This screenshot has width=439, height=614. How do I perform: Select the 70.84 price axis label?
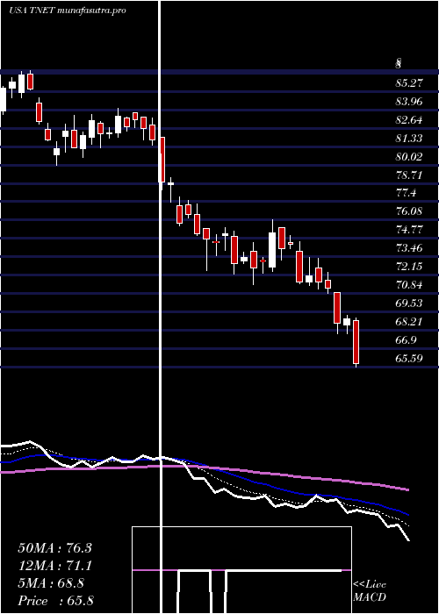coord(409,285)
